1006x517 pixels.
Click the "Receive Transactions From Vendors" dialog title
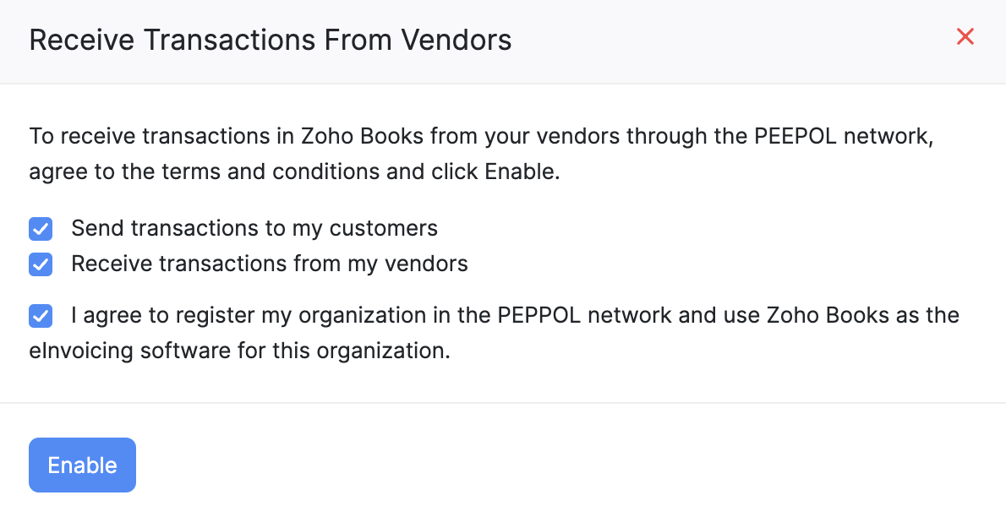click(x=270, y=40)
